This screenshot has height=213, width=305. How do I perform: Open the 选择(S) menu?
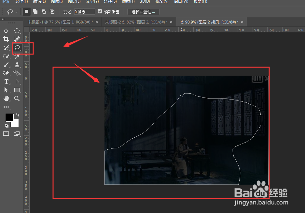tap(110, 2)
